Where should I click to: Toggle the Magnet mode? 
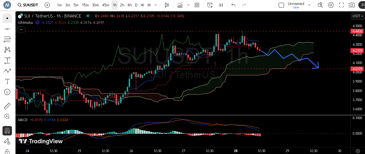pos(7,130)
